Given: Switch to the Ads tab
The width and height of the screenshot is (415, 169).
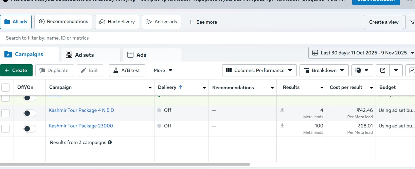Looking at the screenshot, I should click(141, 55).
